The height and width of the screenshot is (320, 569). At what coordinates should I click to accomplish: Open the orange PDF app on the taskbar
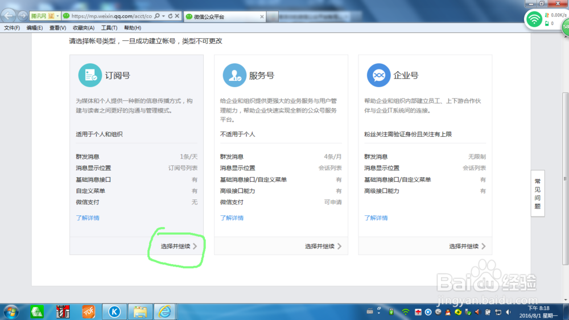coord(89,311)
